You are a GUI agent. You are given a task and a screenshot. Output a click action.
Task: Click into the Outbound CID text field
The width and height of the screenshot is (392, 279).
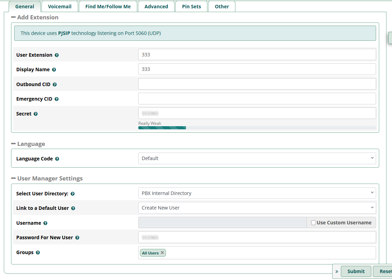tap(256, 84)
